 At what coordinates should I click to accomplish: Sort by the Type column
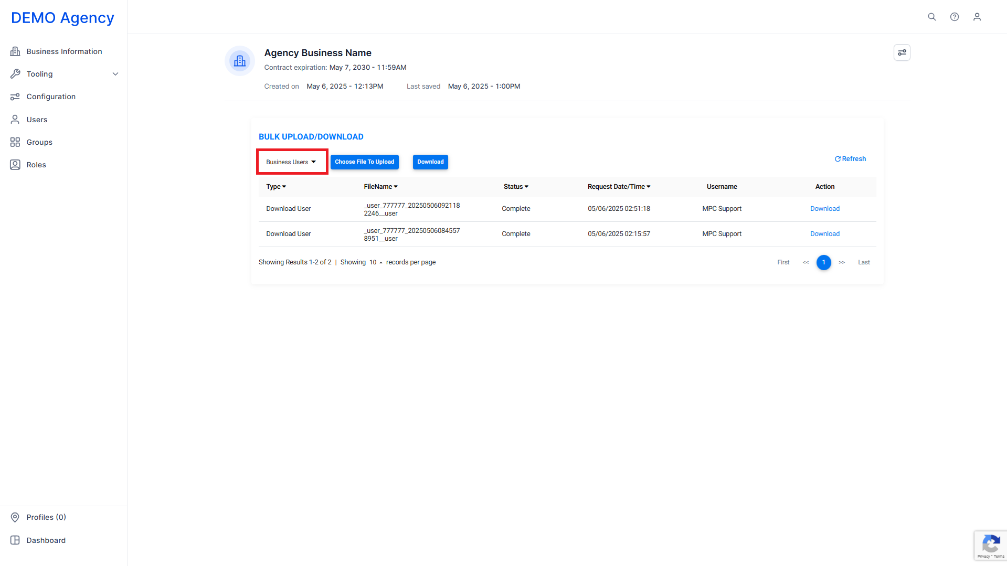click(x=276, y=187)
